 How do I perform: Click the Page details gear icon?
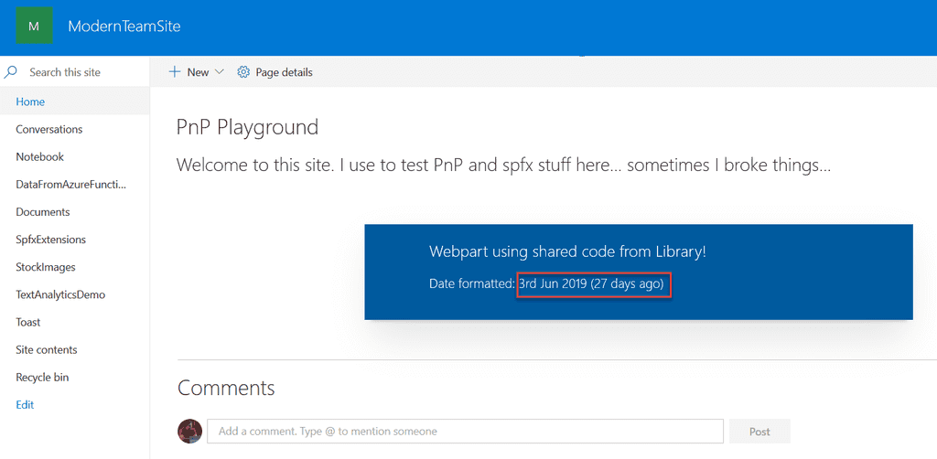[x=243, y=72]
